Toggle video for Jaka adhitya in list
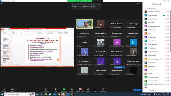The image size is (171, 96). [x=168, y=70]
